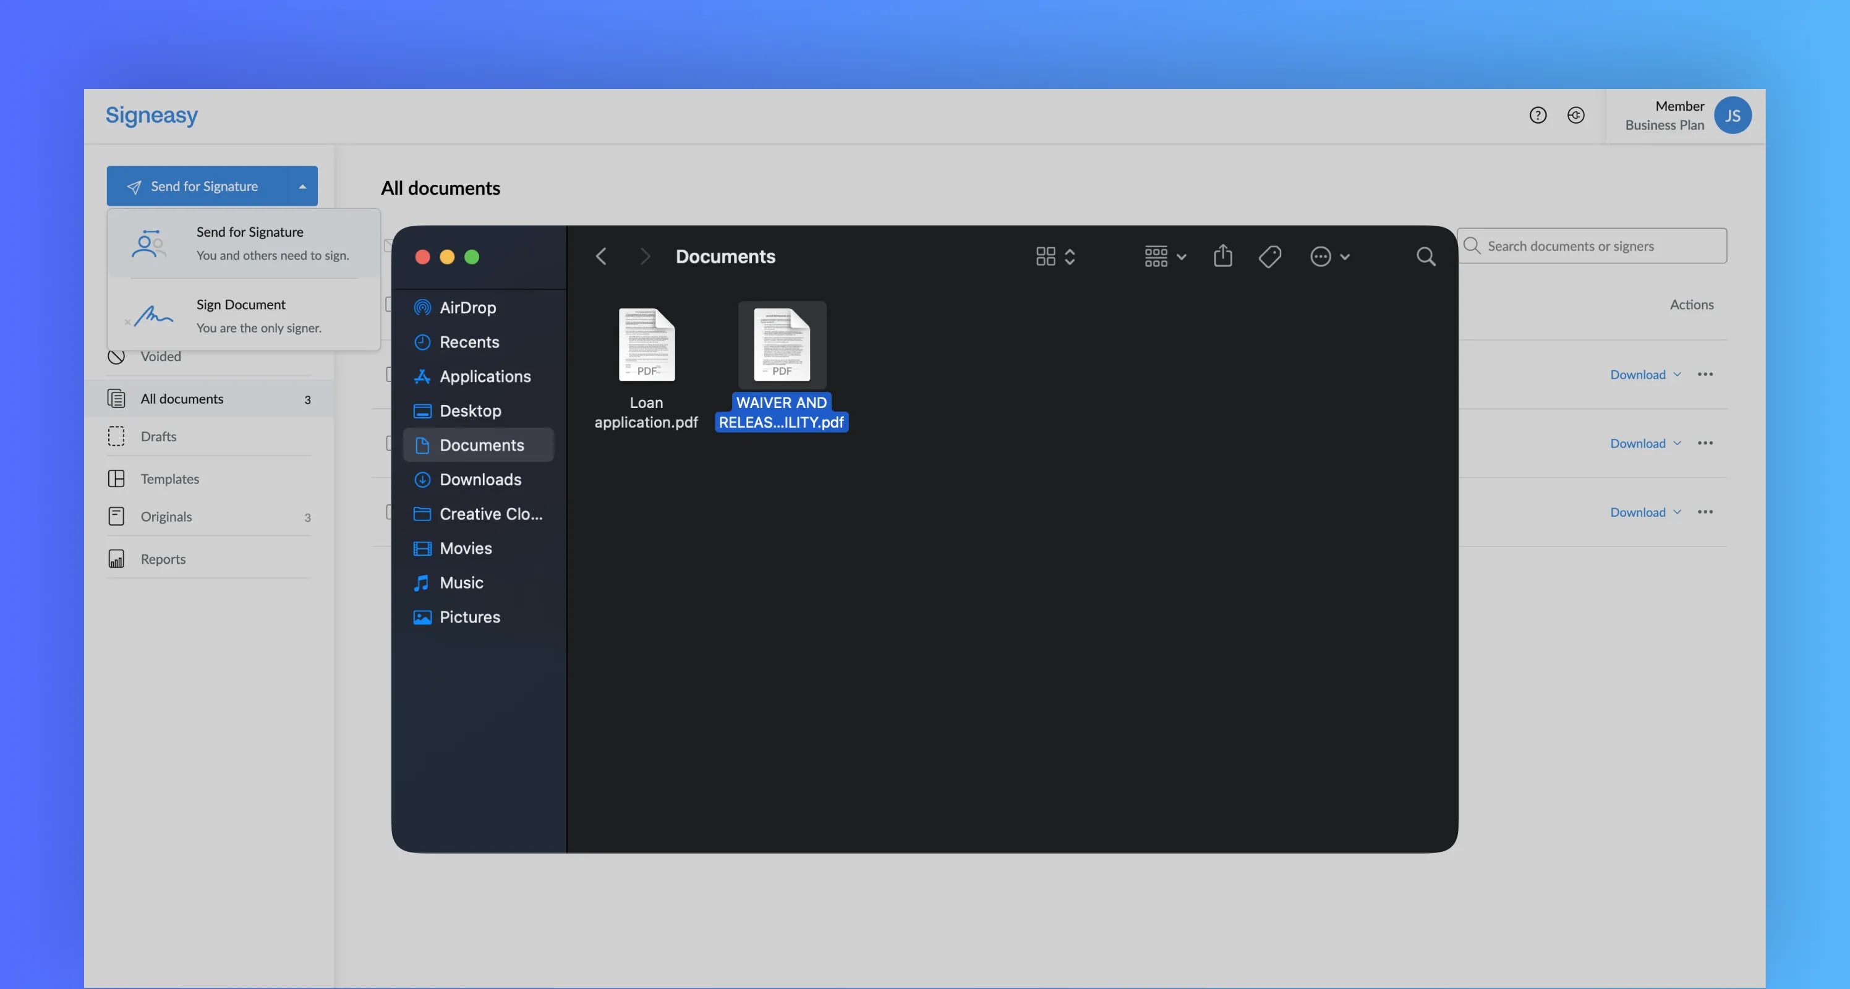Click the help question mark icon
Image resolution: width=1850 pixels, height=989 pixels.
click(1537, 115)
